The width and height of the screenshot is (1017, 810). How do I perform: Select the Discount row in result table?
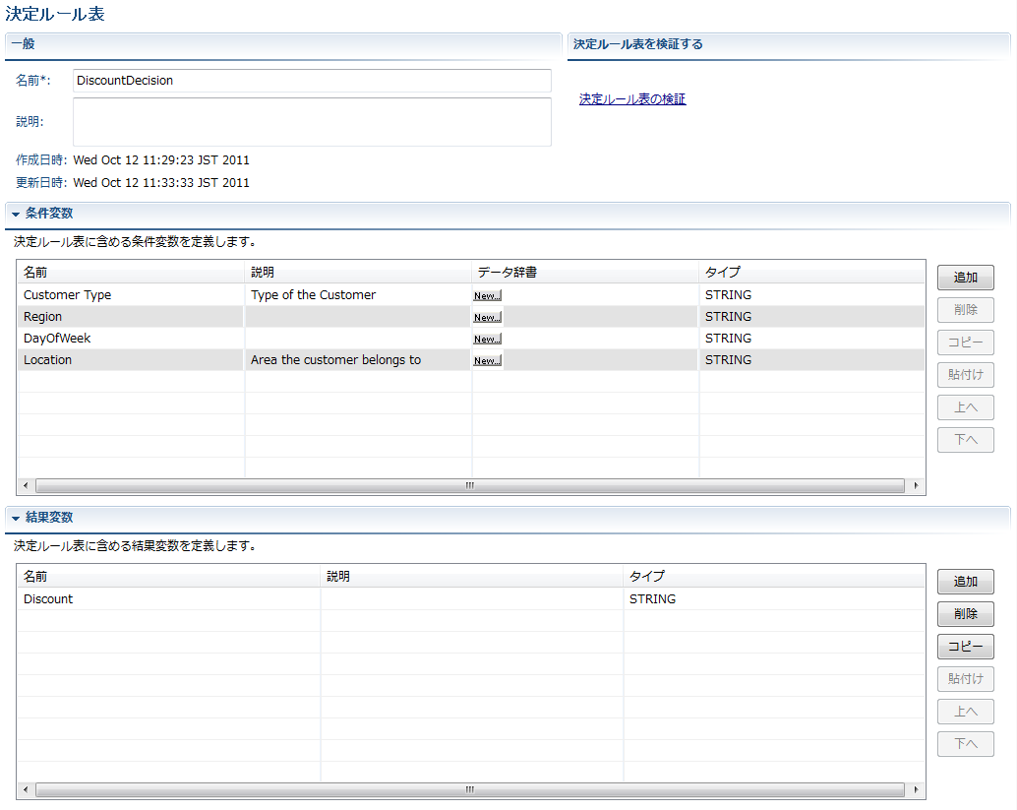[x=48, y=599]
